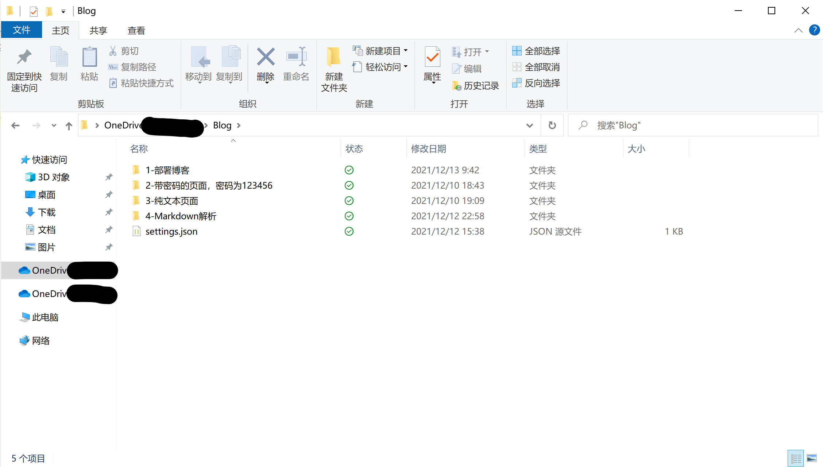Switch to large icons view in status bar

(x=812, y=458)
